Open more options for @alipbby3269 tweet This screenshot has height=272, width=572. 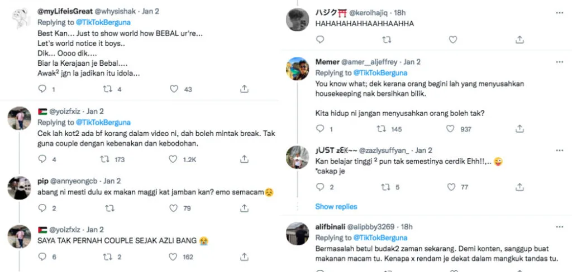tap(559, 227)
